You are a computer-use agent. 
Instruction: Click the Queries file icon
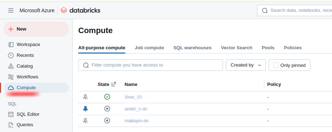coord(10,125)
